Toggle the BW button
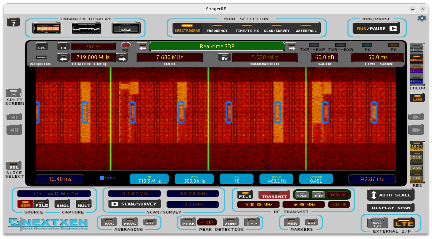This screenshot has height=239, width=432. point(225,57)
